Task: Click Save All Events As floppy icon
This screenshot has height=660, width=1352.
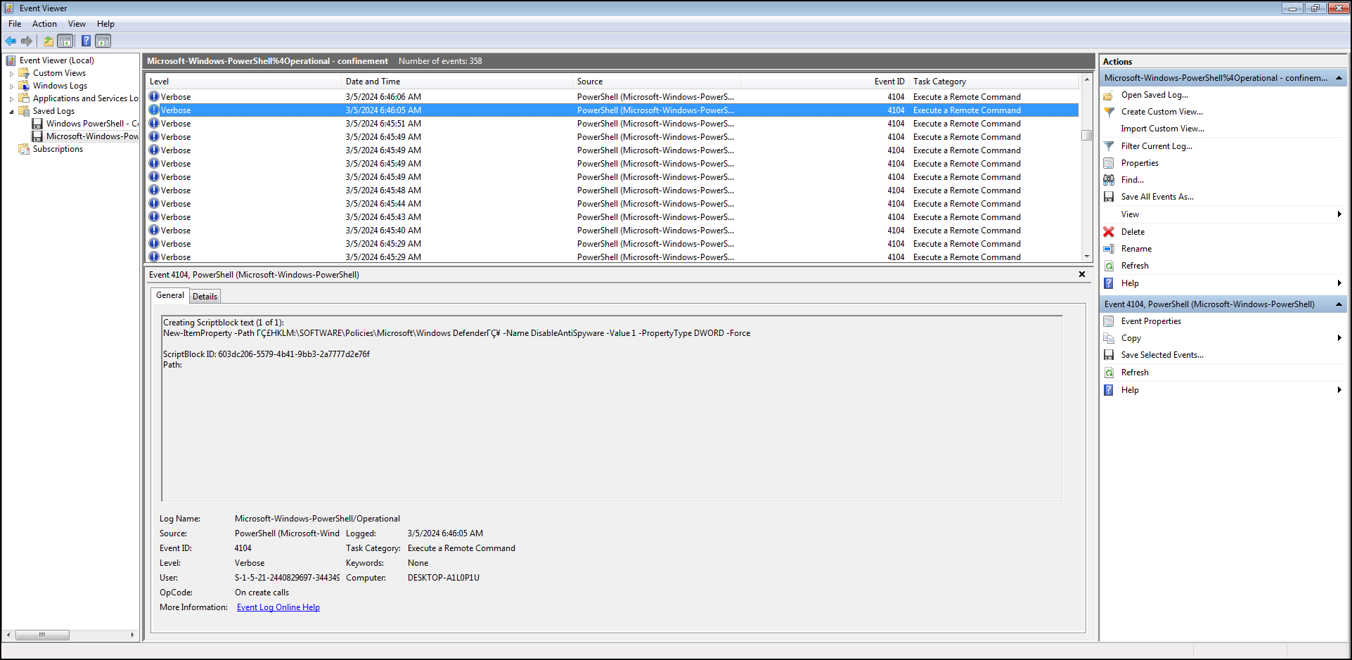Action: tap(1109, 197)
